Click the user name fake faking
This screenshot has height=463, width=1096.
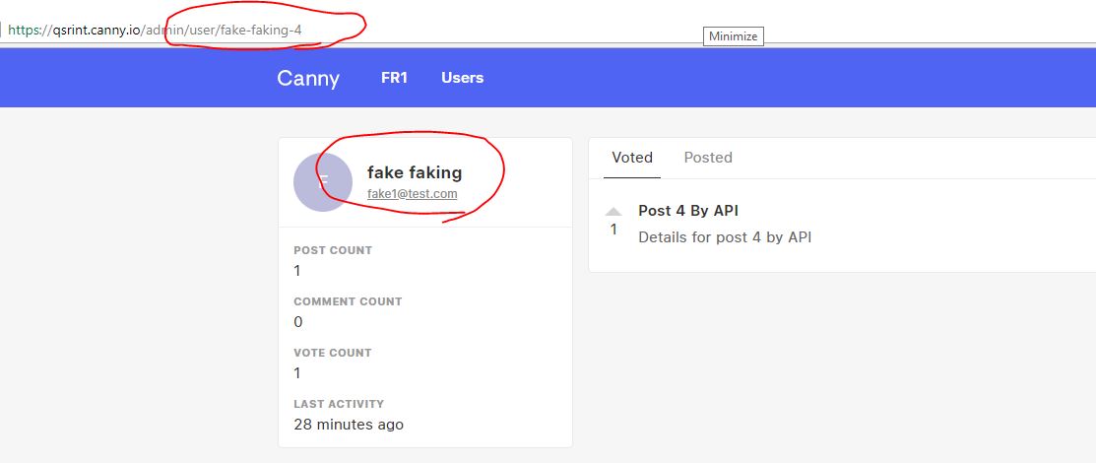[x=415, y=172]
